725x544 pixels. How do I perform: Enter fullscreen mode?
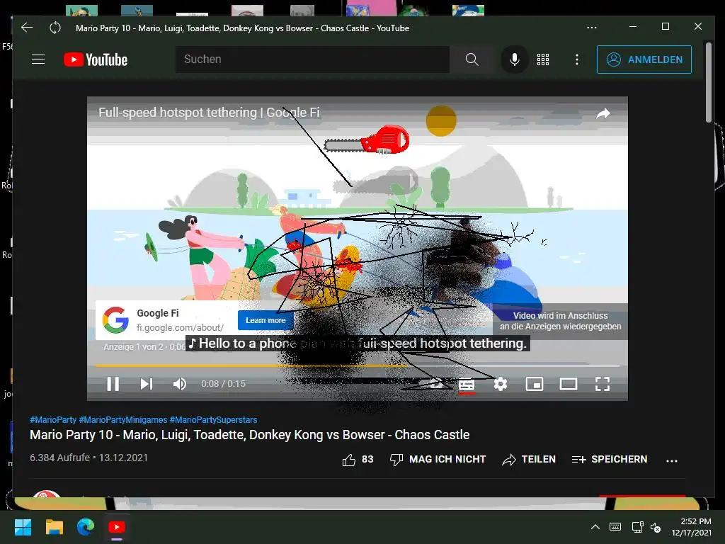coord(602,384)
